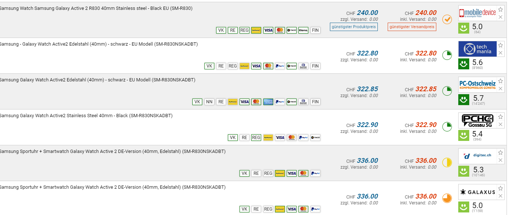The height and width of the screenshot is (215, 508).
Task: Click the green smiley rating for techmania
Action: (464, 64)
